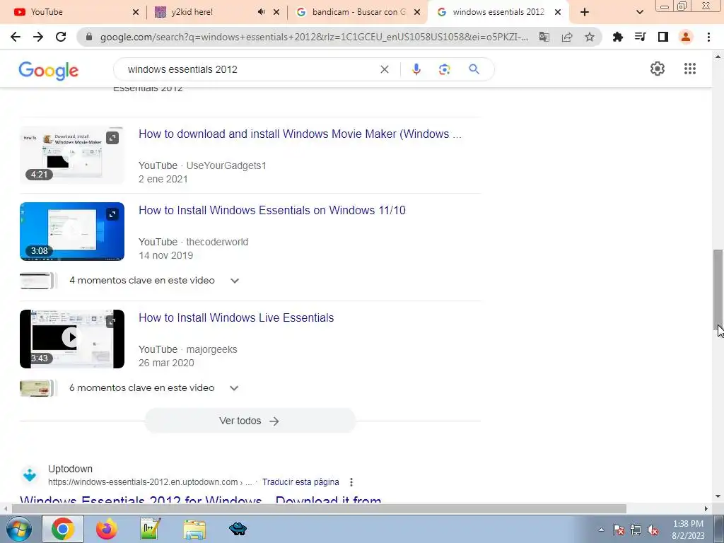Open Notepad++ from the taskbar
This screenshot has width=724, height=543.
(150, 529)
